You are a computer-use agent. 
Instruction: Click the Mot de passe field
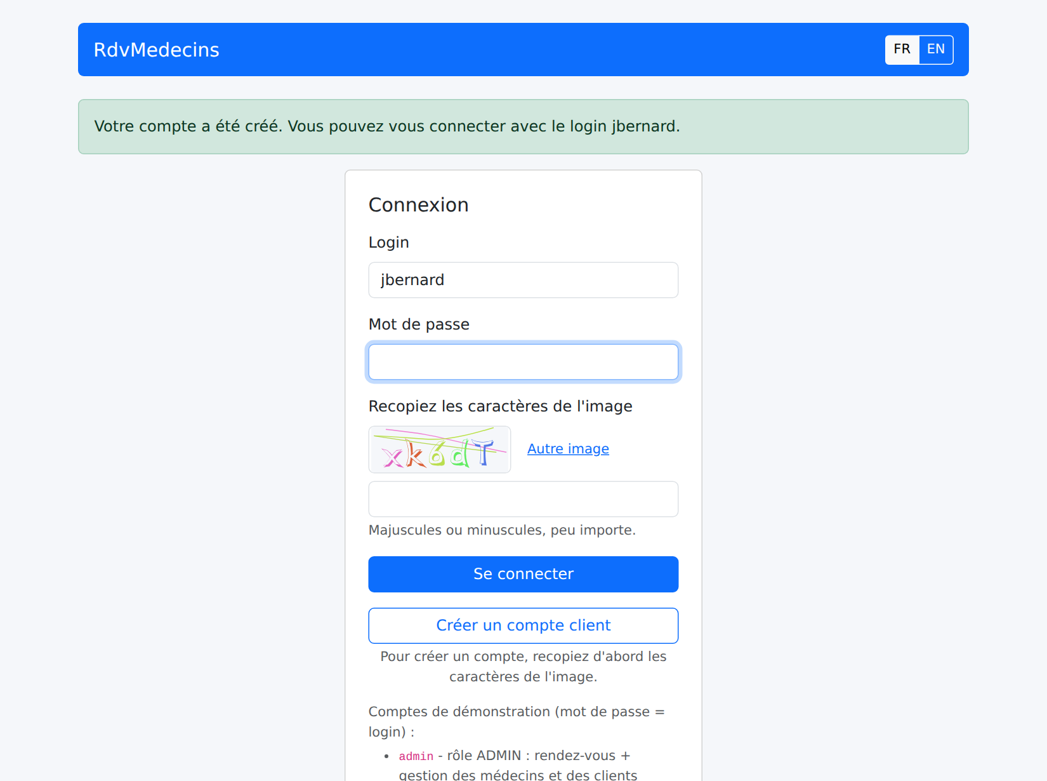pyautogui.click(x=523, y=362)
